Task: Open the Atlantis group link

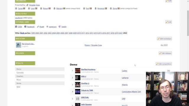Action: coord(125,85)
